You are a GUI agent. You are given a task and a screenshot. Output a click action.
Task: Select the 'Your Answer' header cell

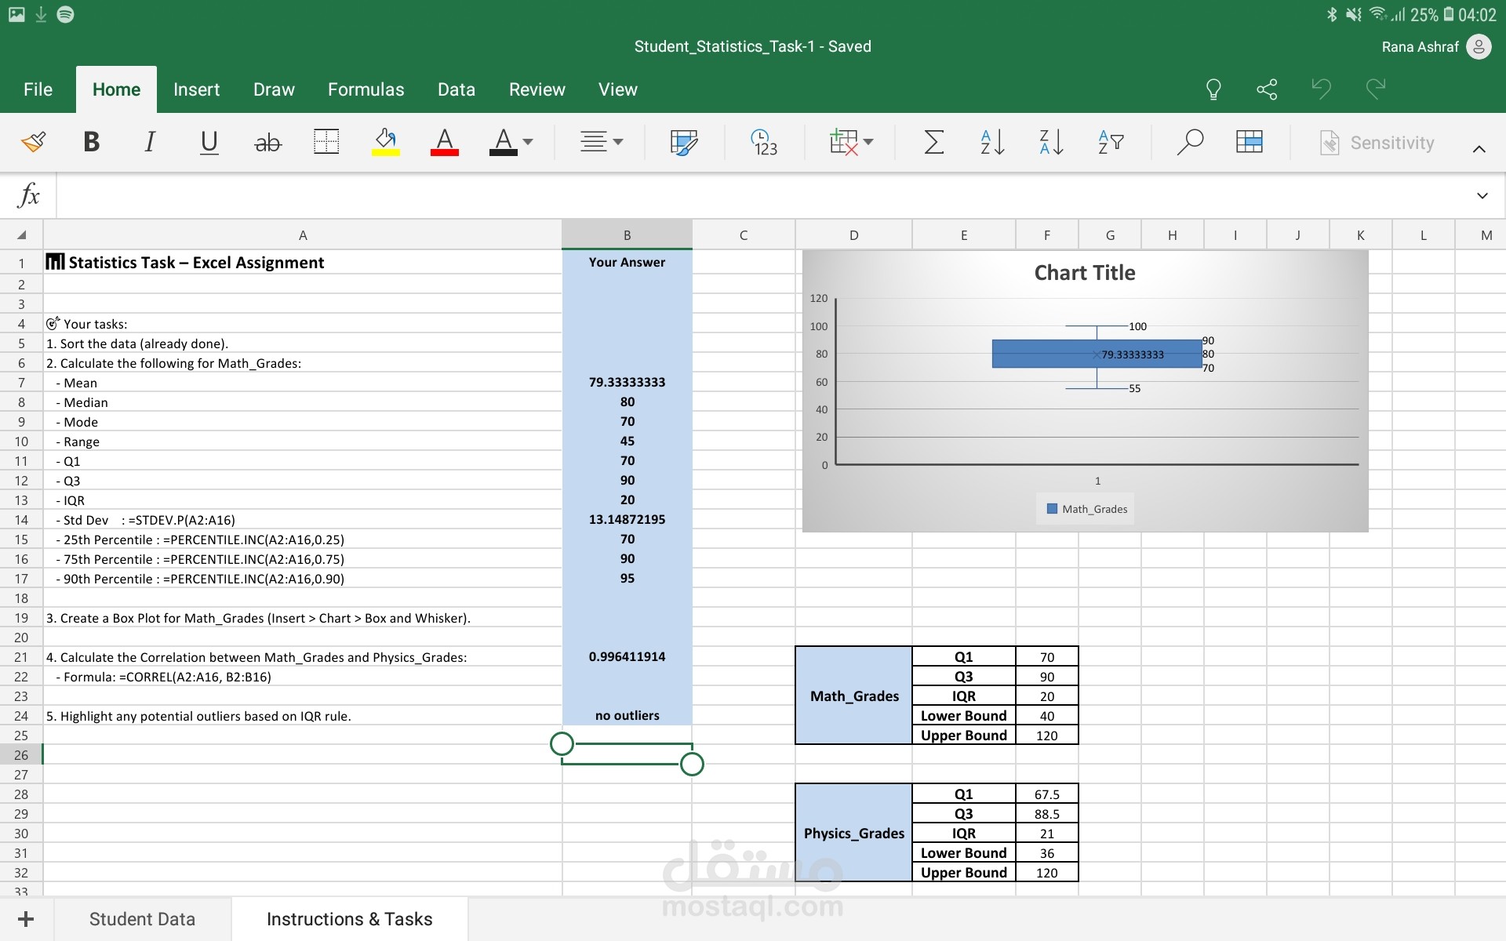627,263
